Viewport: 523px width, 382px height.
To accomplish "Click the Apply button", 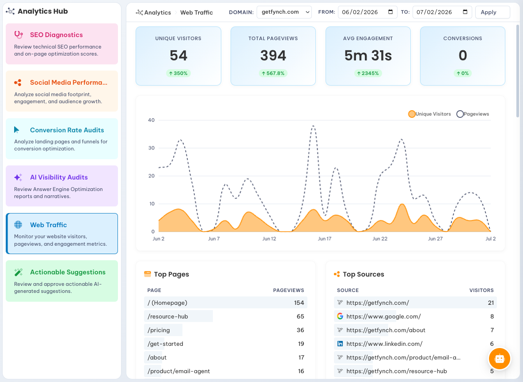I will [493, 12].
